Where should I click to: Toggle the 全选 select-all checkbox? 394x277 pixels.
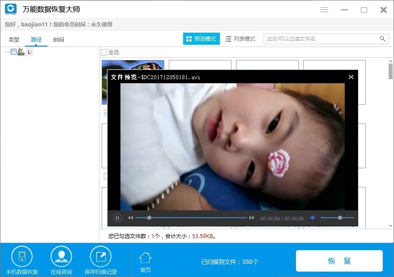click(103, 52)
